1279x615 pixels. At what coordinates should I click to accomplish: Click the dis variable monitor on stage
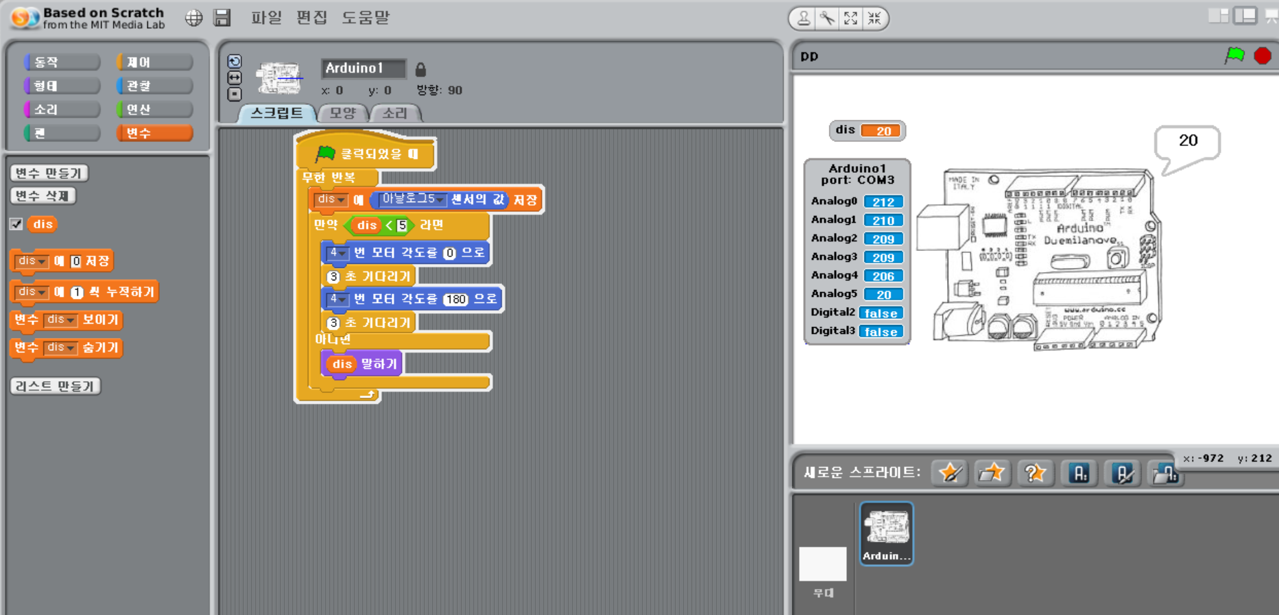tap(867, 130)
